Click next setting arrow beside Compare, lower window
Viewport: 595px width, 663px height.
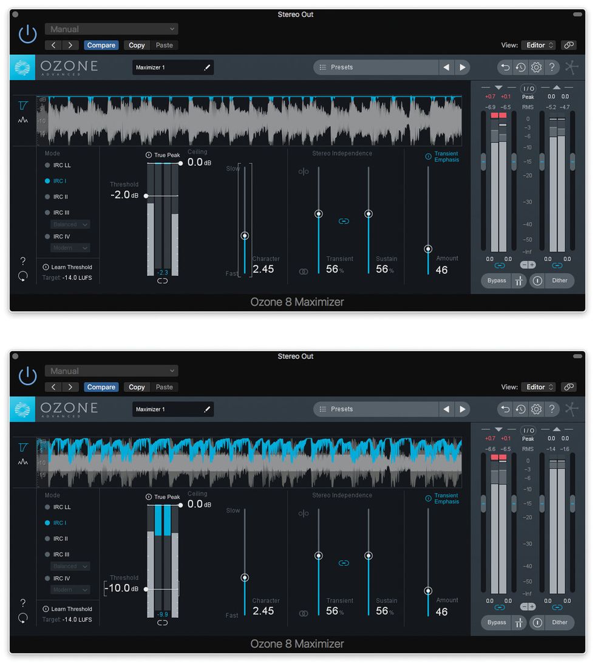(70, 387)
